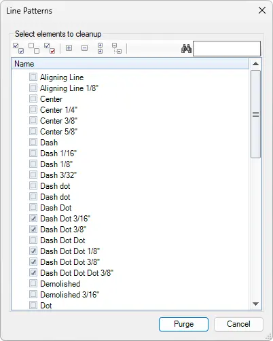Uncheck the Dash Dot 3/8" checkbox
This screenshot has height=341, width=273.
tap(33, 229)
